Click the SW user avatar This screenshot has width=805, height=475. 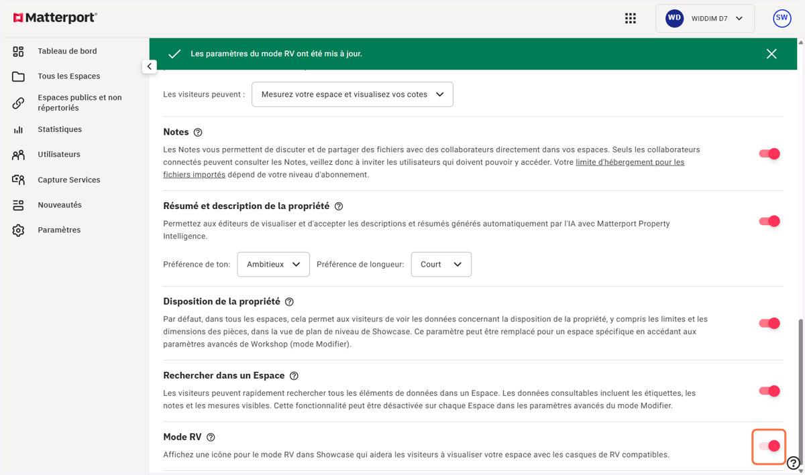[x=782, y=19]
